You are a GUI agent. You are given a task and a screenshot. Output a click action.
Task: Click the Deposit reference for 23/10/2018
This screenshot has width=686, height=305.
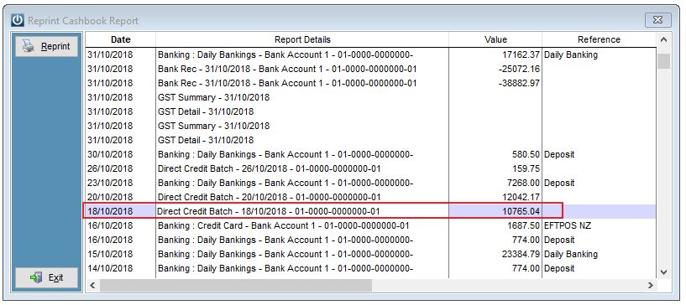[599, 183]
